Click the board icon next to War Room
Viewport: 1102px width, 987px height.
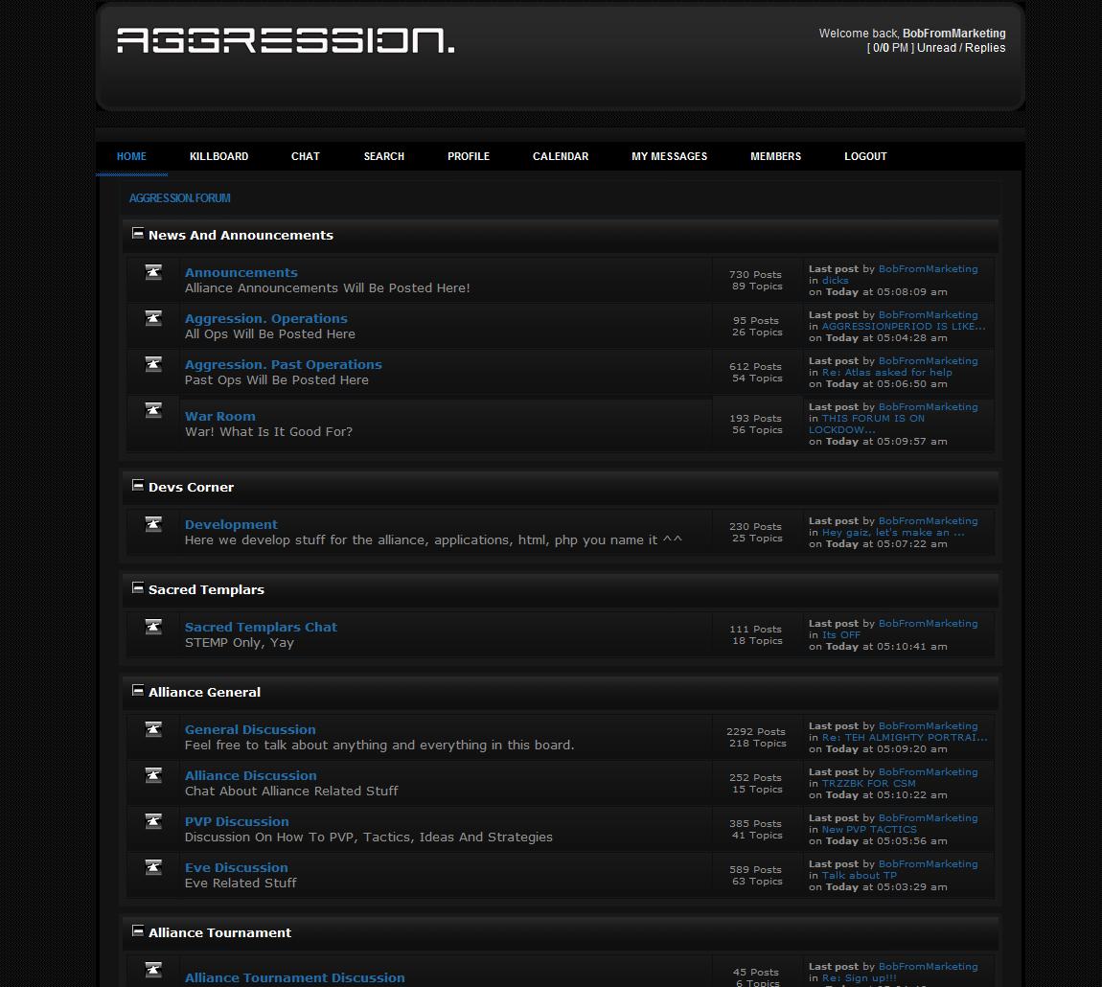click(x=153, y=410)
